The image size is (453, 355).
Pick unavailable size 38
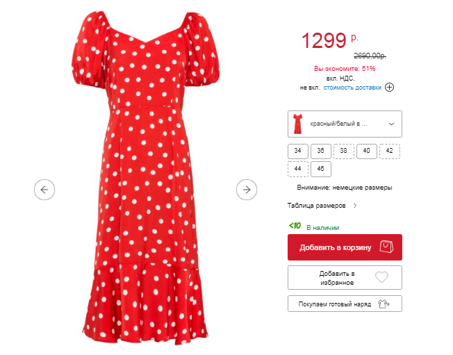coord(343,151)
